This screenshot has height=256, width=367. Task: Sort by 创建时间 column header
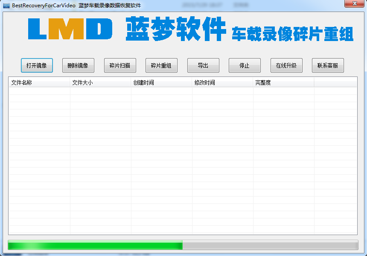click(161, 82)
